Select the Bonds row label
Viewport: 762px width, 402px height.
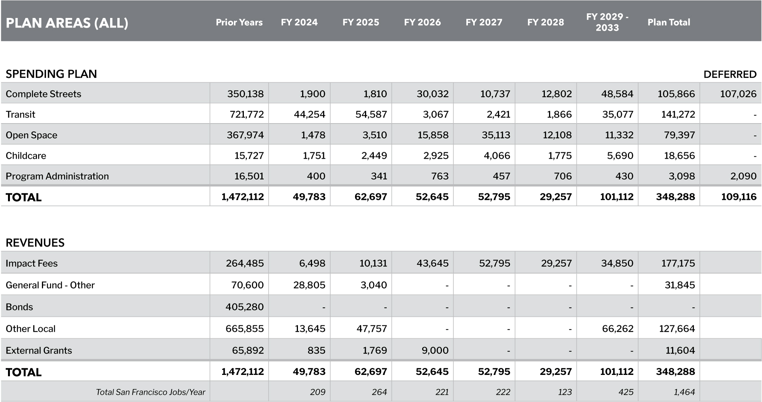[19, 307]
